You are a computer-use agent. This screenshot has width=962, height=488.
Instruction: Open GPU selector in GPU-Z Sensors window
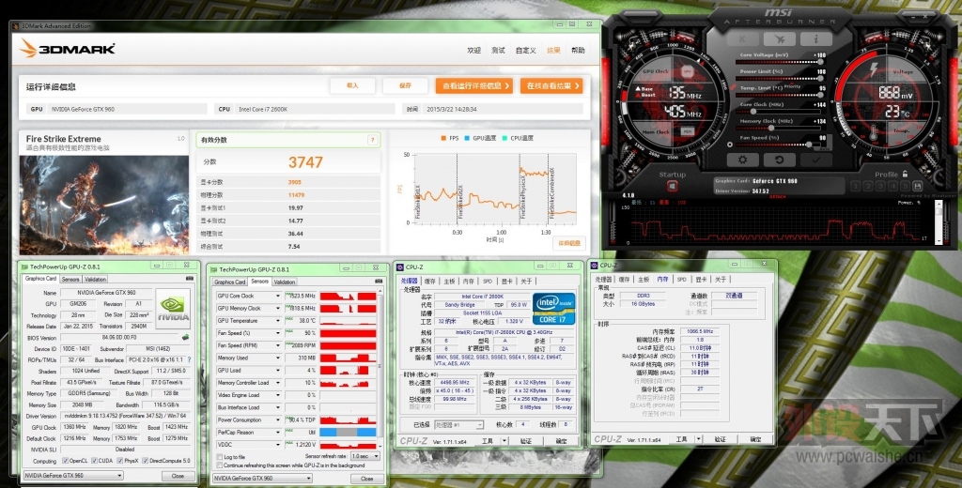point(263,479)
